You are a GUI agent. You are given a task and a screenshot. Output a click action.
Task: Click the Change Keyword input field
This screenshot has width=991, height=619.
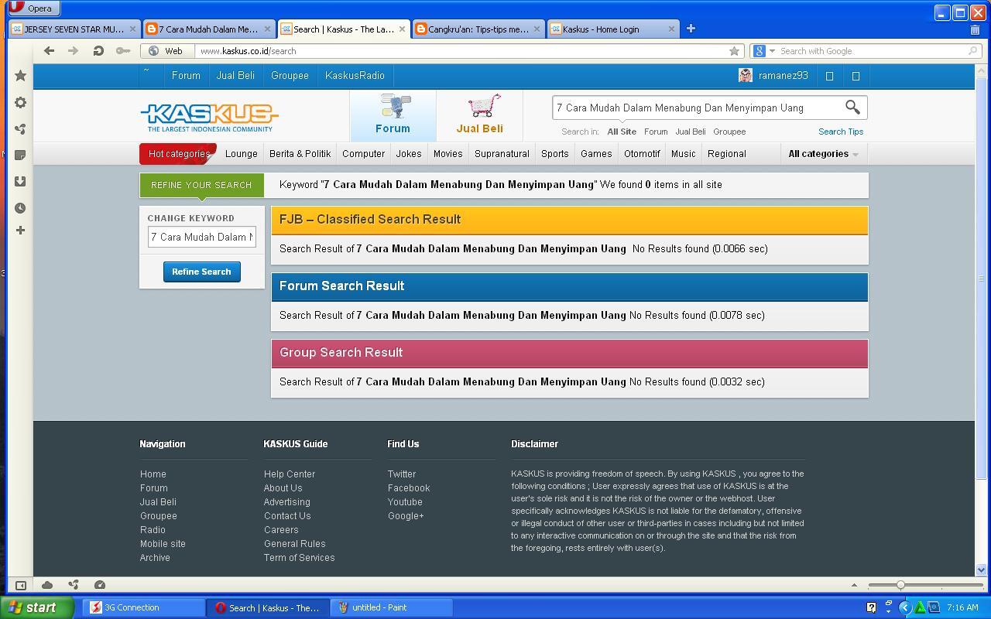[x=202, y=237]
